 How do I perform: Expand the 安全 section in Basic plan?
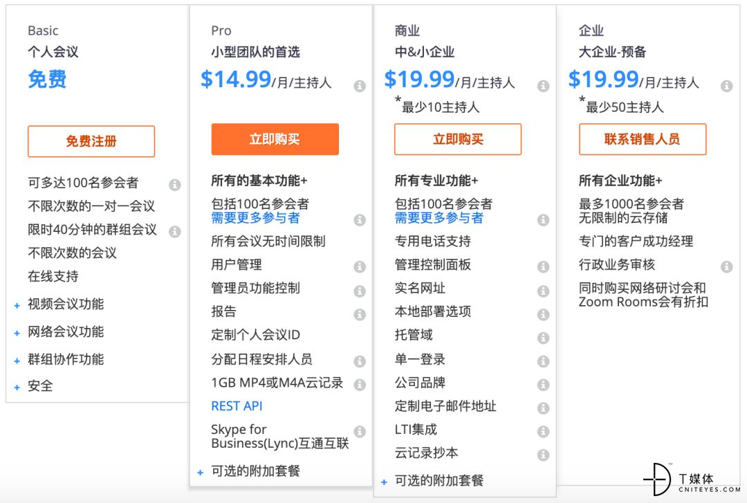coord(17,387)
